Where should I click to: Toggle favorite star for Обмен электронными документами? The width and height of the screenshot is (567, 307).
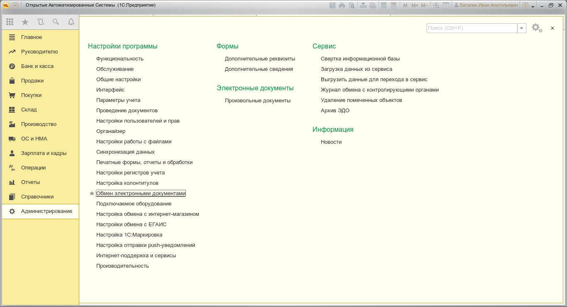pos(92,193)
